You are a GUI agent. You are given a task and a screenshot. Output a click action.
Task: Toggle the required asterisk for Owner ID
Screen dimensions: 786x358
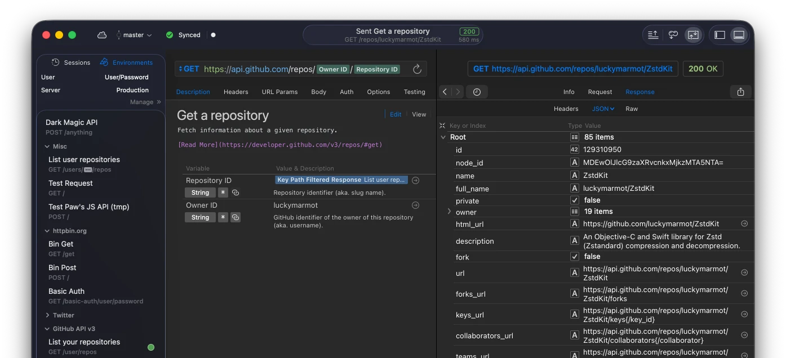point(223,217)
